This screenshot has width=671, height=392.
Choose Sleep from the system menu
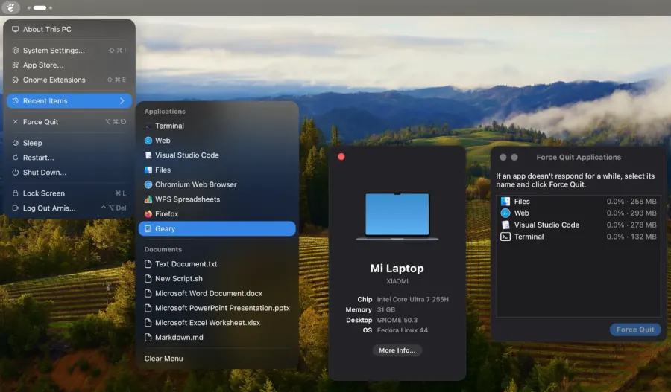point(69,143)
